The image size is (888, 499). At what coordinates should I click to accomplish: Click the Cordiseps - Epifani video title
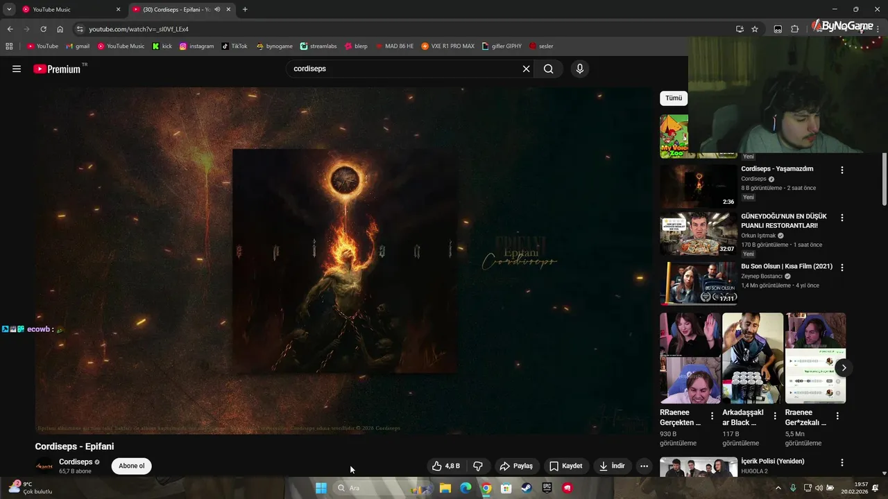pos(74,446)
